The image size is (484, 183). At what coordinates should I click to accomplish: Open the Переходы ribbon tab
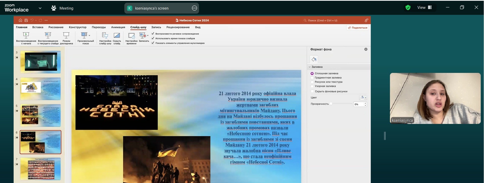99,27
